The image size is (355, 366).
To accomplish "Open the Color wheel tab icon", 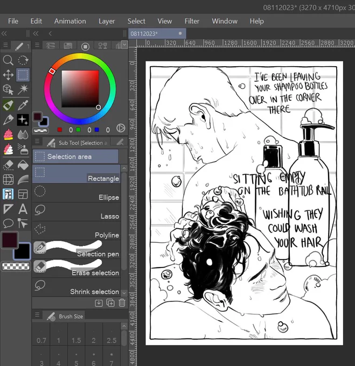I will click(x=85, y=46).
